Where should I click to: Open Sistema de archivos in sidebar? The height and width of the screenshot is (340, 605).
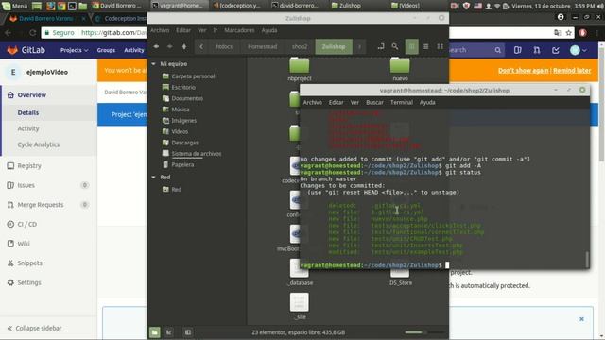(197, 154)
